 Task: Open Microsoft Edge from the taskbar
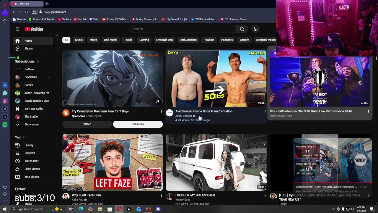point(81,209)
